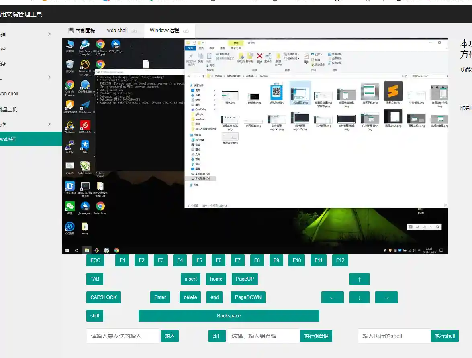Image resolution: width=472 pixels, height=358 pixels.
Task: Select the HCIA-Rout pdf Chrome desktop file
Action: tap(100, 47)
